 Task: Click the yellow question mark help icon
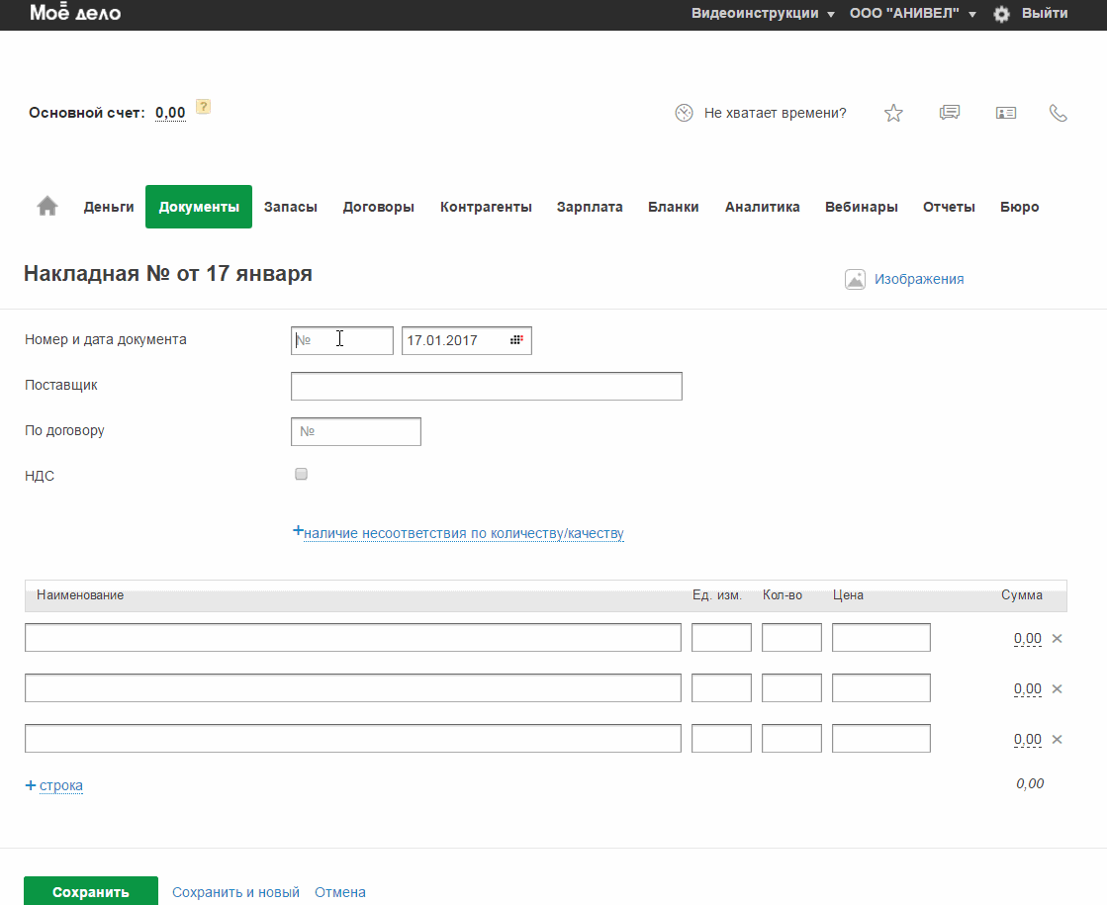point(203,107)
